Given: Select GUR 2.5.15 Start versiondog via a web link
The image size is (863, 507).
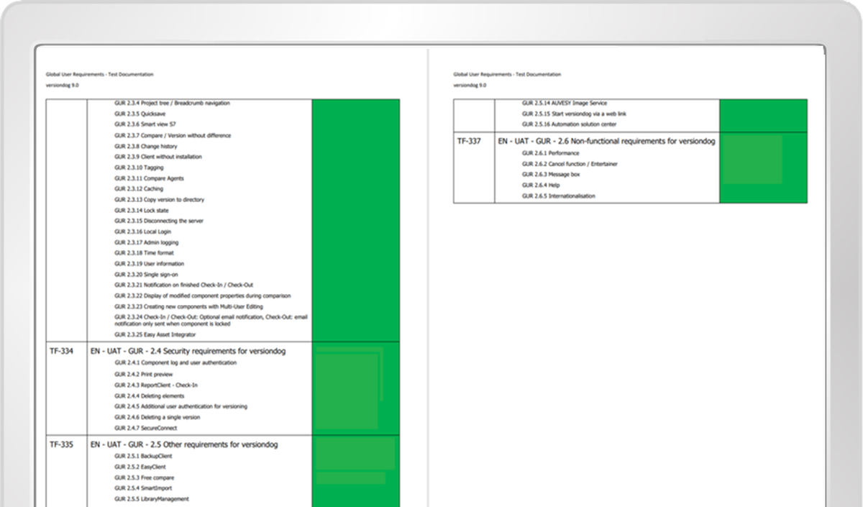Looking at the screenshot, I should [x=574, y=114].
